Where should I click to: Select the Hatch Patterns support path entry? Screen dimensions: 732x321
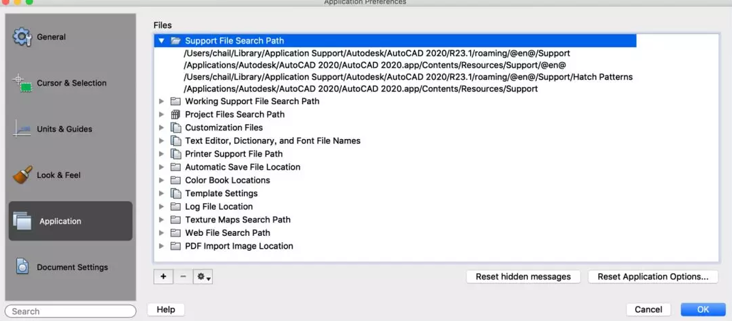point(408,77)
